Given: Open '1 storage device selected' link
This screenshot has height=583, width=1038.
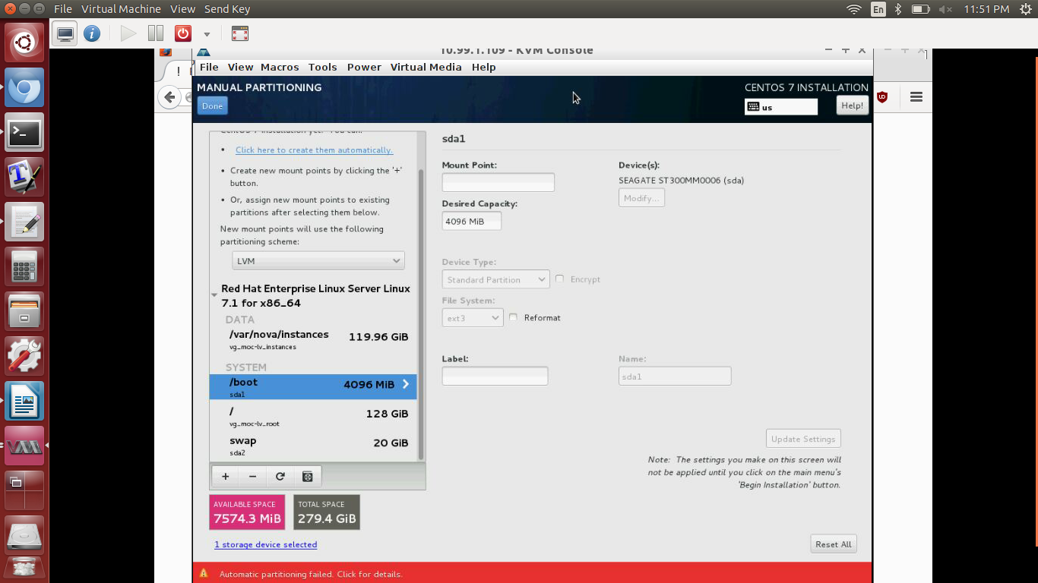Looking at the screenshot, I should [266, 544].
